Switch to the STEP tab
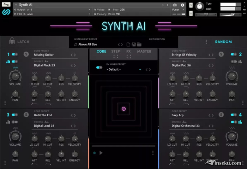This screenshot has width=247, height=169. (115, 52)
